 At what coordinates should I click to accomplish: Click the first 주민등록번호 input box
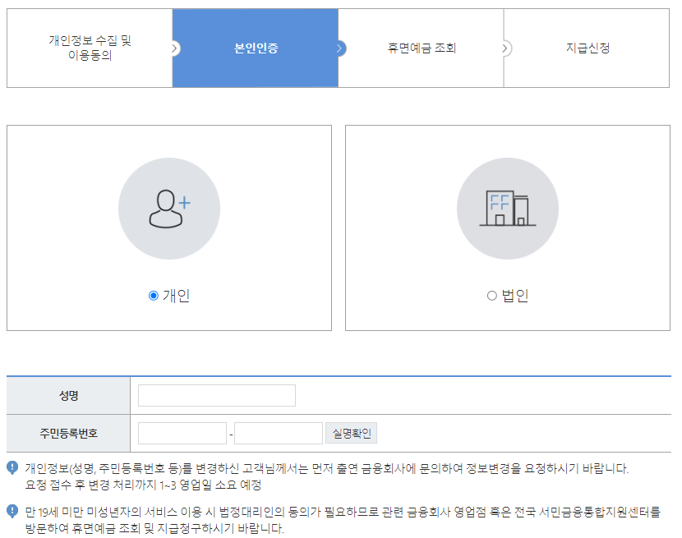pyautogui.click(x=182, y=433)
